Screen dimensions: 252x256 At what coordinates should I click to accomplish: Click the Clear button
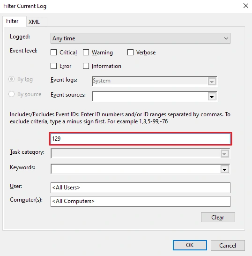[218, 217]
